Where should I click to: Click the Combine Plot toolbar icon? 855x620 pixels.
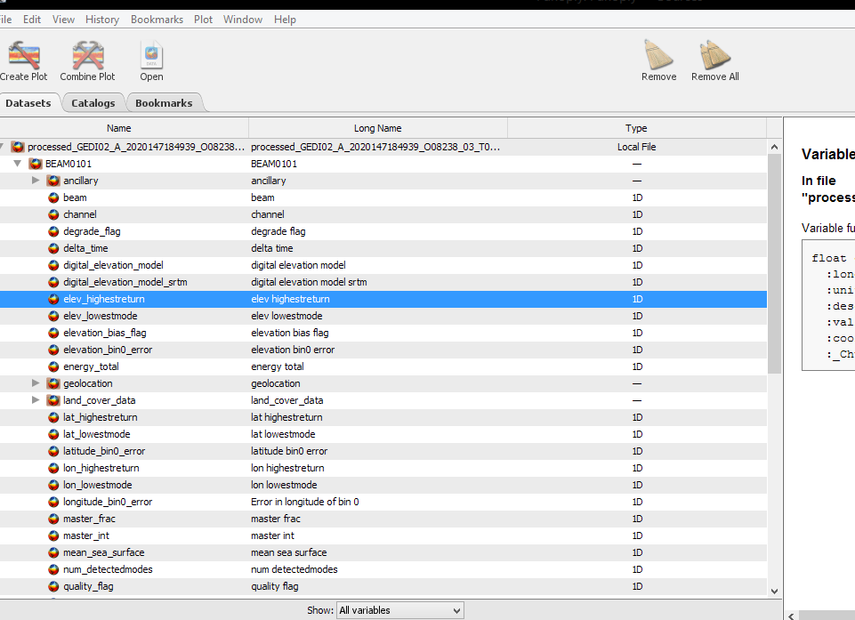pos(87,56)
